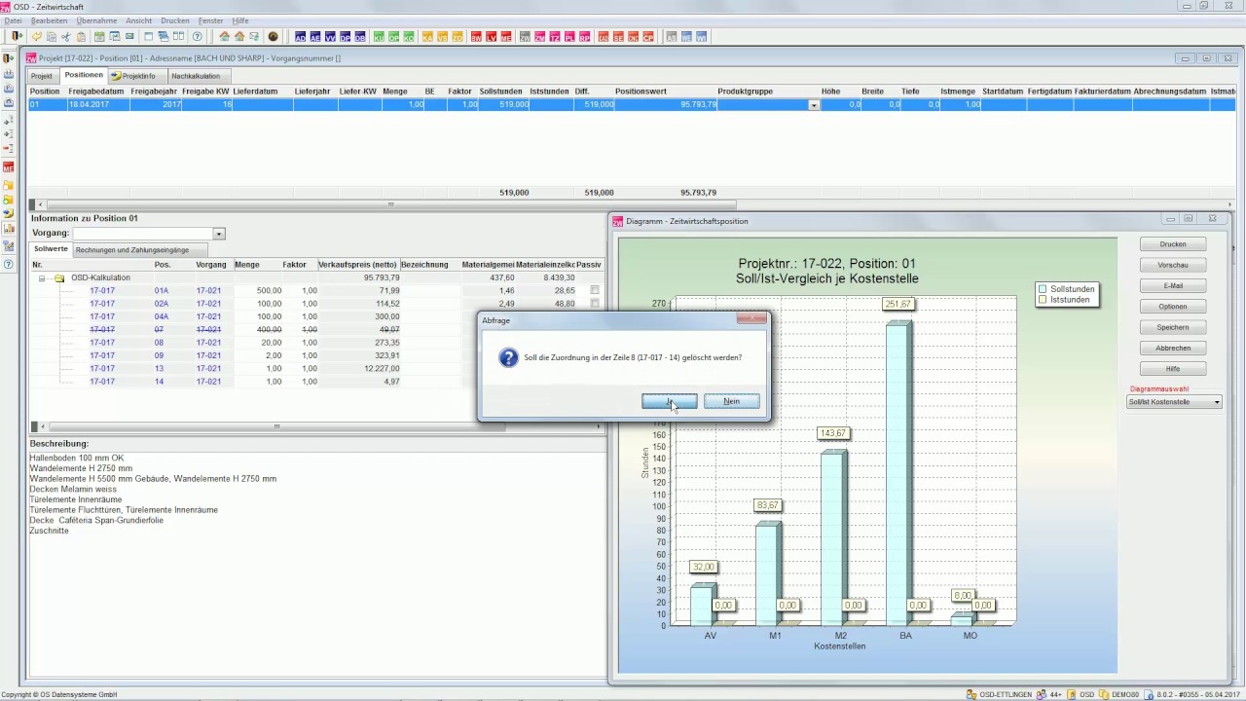This screenshot has height=701, width=1246.
Task: Click the scissors cut icon in toolbar
Action: coord(66,37)
